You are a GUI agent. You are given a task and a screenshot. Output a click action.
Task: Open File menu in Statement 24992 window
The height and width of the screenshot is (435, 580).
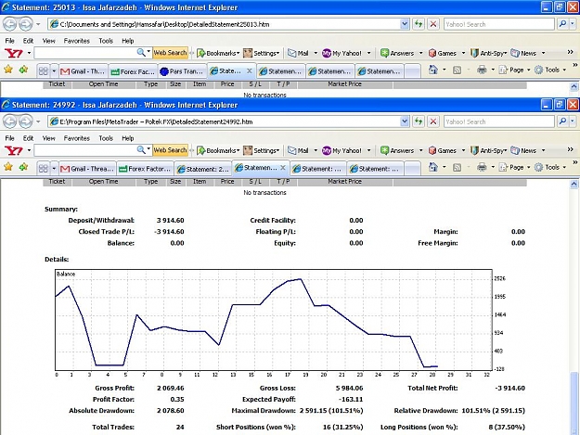9,138
